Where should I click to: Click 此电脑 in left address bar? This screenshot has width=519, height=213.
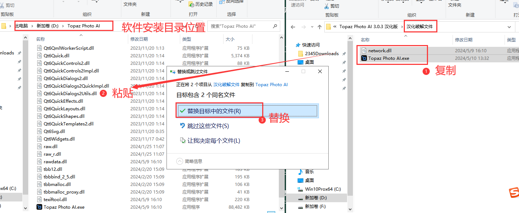point(22,26)
